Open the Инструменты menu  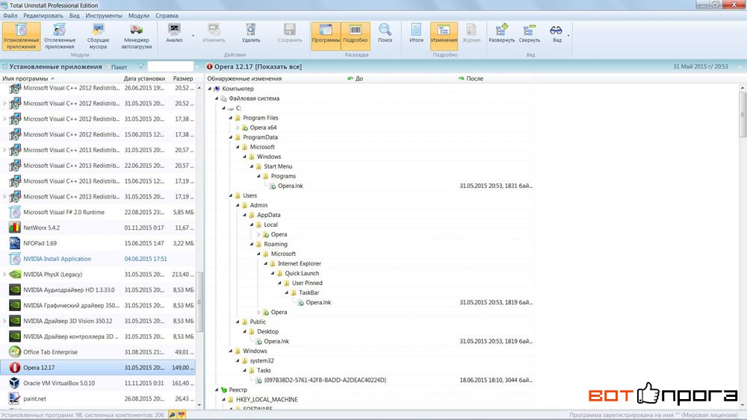(104, 16)
